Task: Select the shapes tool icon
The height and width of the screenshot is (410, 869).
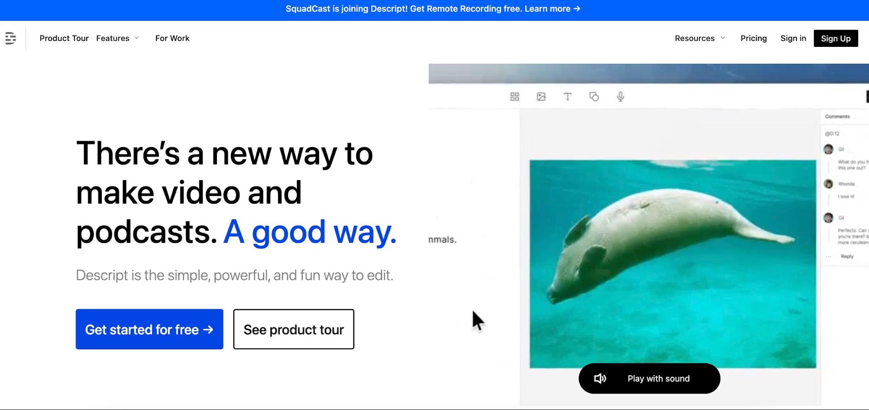Action: point(594,97)
